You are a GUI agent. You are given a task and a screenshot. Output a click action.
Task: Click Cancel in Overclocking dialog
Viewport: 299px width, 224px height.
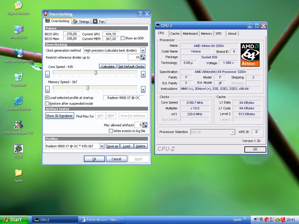point(116,159)
